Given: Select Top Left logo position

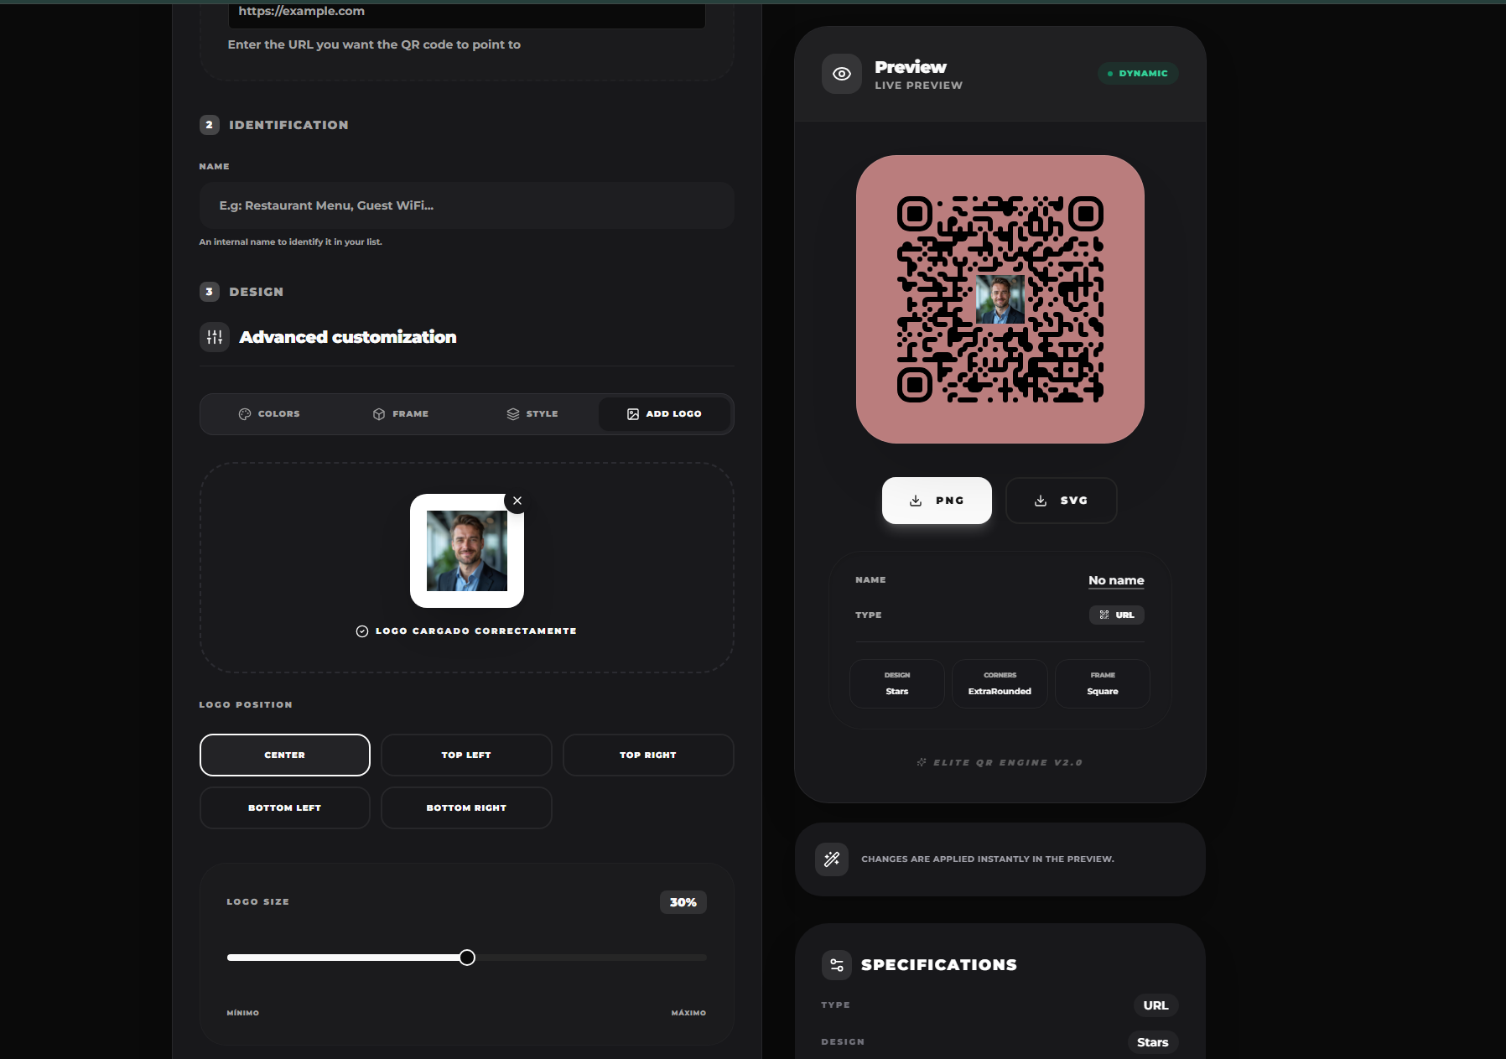Looking at the screenshot, I should (466, 755).
